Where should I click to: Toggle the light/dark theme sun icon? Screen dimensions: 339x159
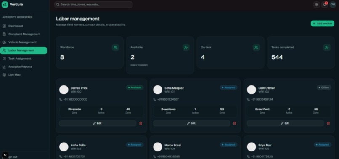(317, 5)
